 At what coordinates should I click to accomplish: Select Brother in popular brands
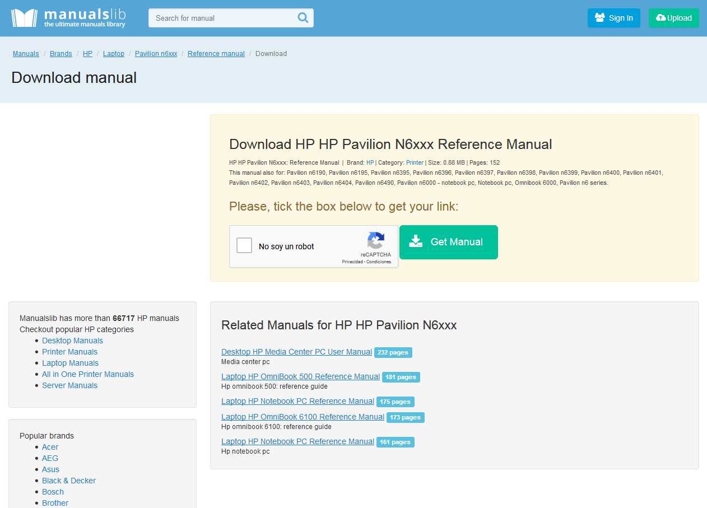[55, 503]
